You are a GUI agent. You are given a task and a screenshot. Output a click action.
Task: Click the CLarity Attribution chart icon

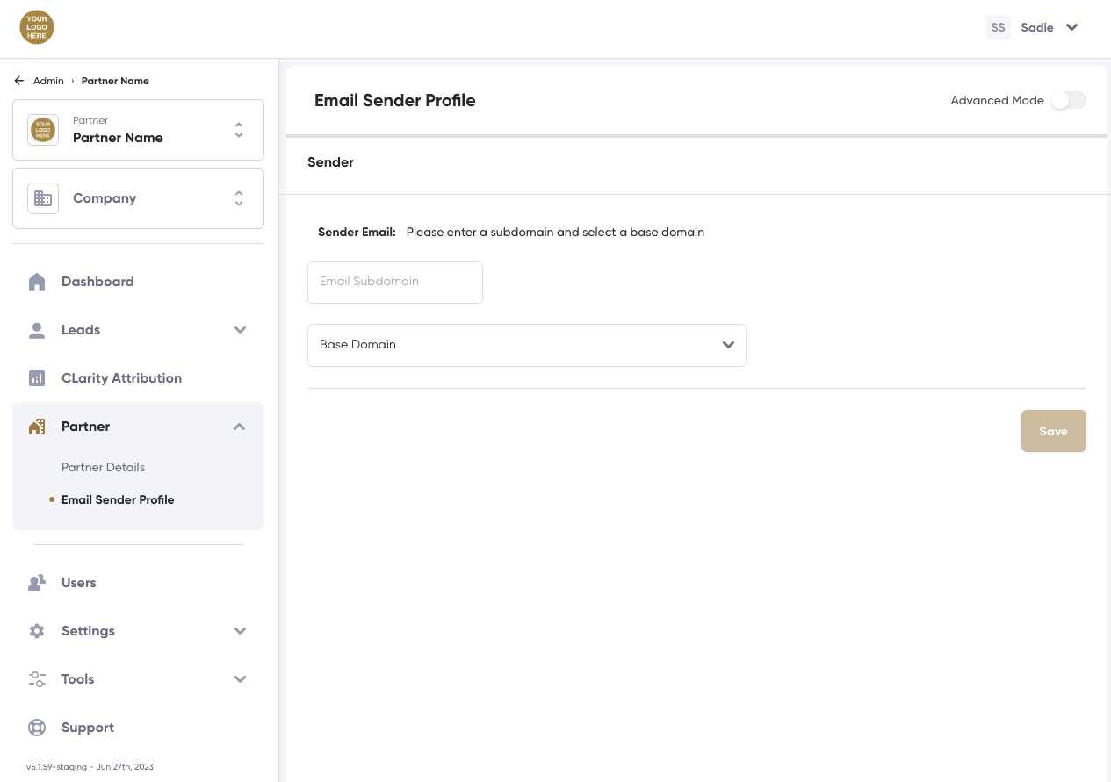coord(37,378)
